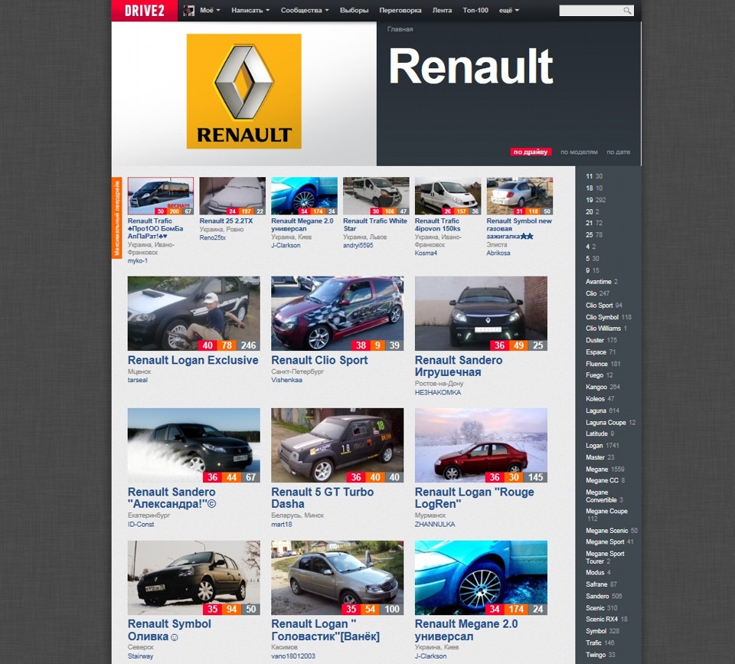The image size is (735, 664).
Task: Click inside the search input field
Action: coord(590,10)
